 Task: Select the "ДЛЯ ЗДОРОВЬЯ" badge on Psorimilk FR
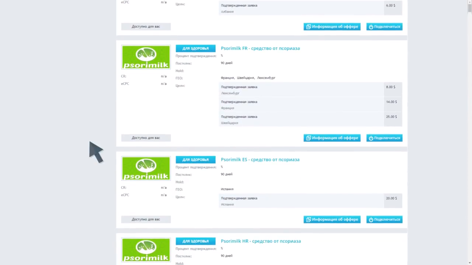[196, 48]
